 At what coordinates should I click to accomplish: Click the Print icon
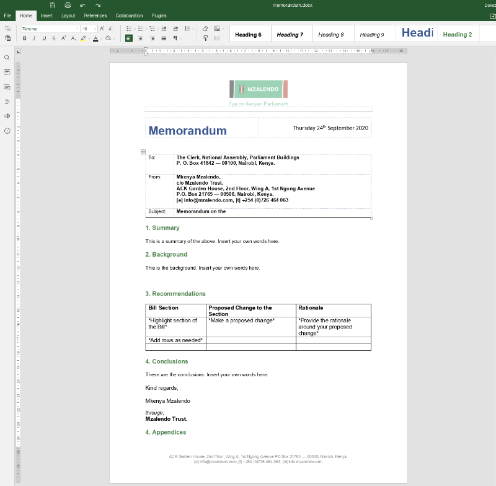68,5
